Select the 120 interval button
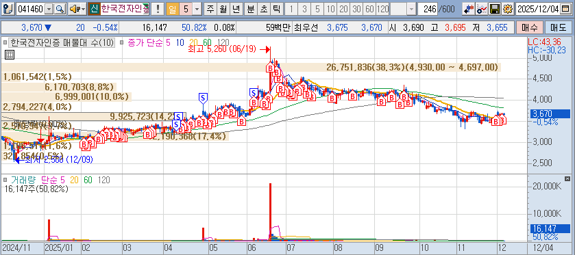575x255 pixels. (382, 9)
